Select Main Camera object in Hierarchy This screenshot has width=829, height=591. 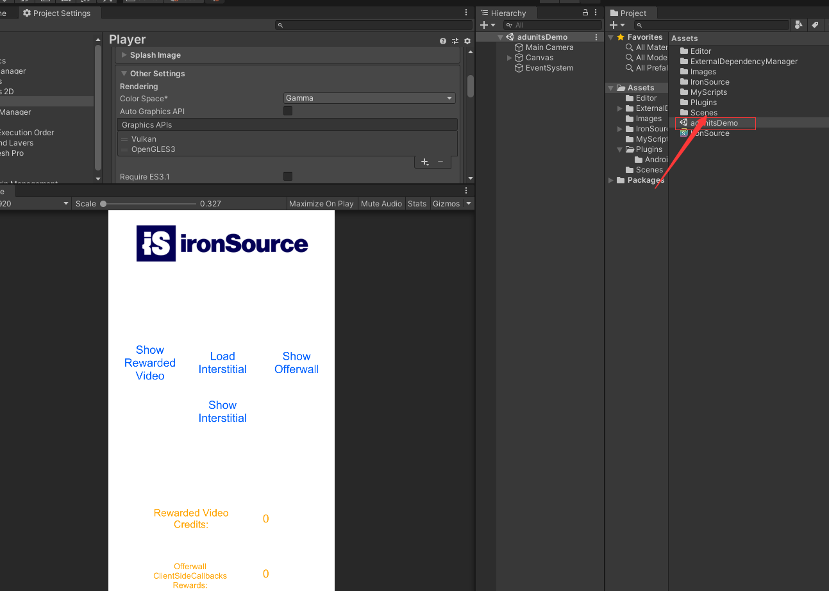544,47
